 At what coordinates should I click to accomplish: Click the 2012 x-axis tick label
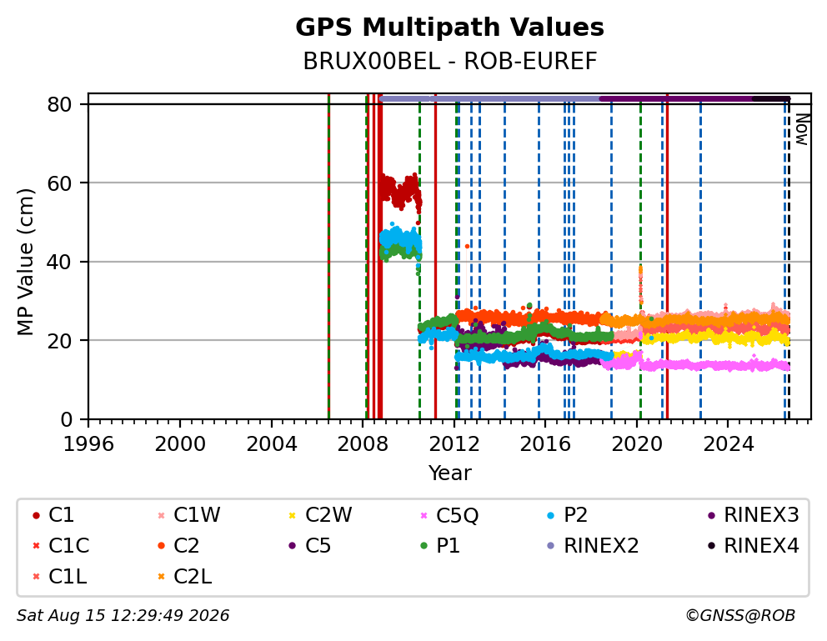click(x=454, y=444)
